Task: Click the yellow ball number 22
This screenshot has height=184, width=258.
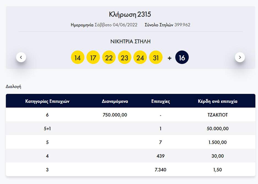Action: [109, 58]
